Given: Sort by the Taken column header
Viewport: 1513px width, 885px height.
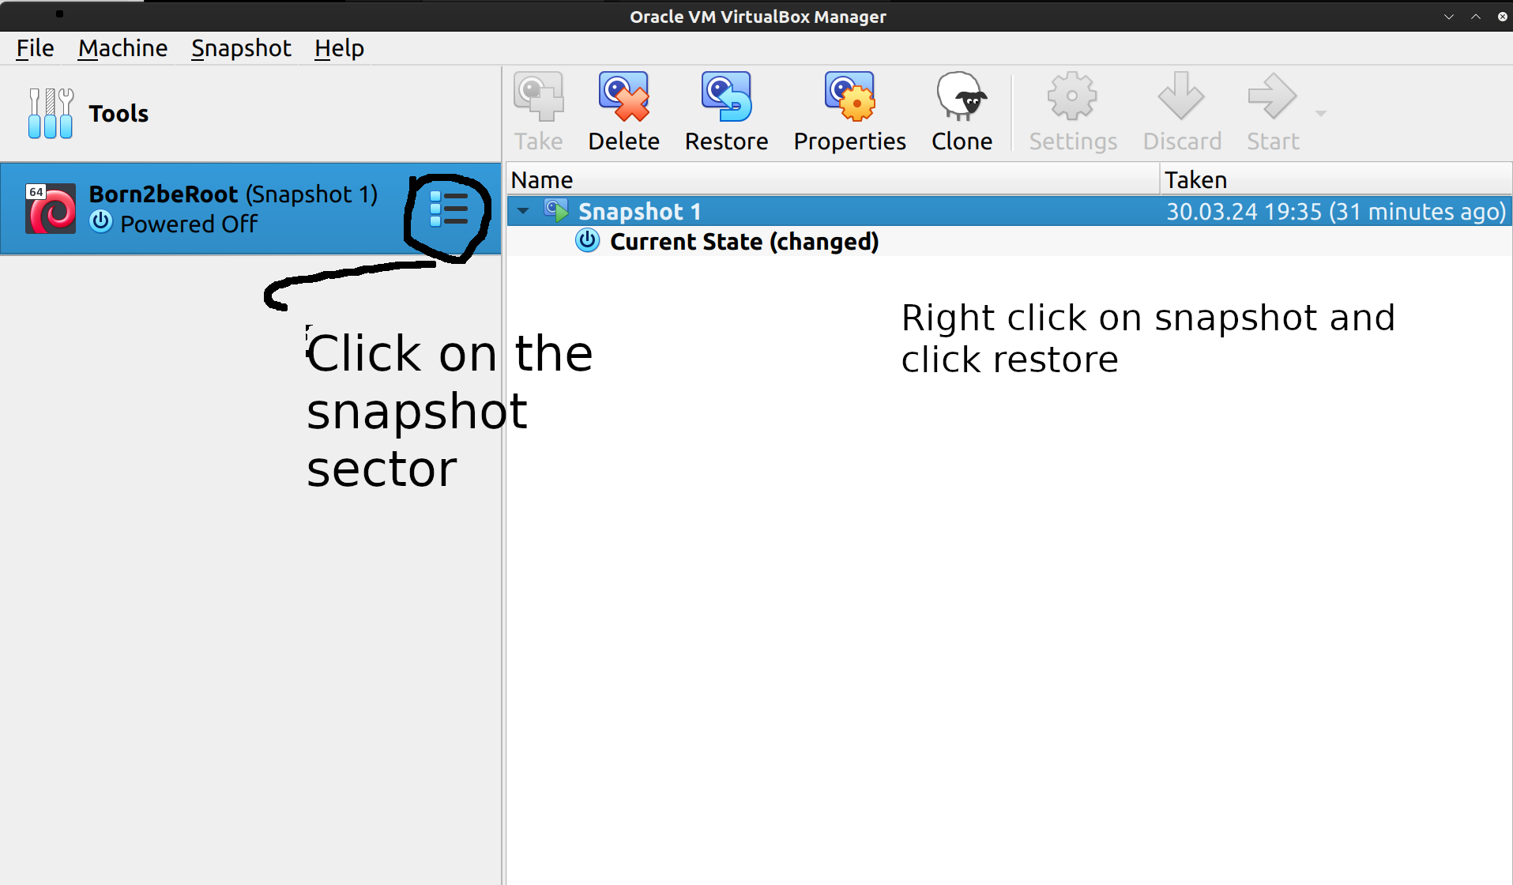Looking at the screenshot, I should tap(1336, 179).
